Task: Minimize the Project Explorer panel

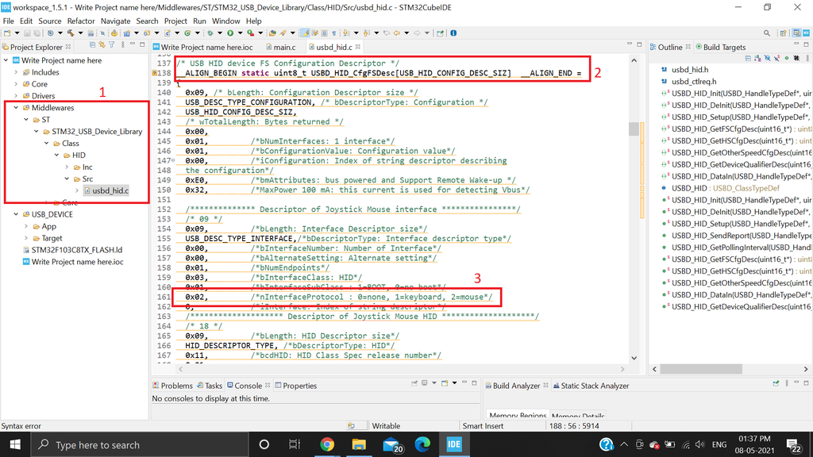Action: pos(133,44)
